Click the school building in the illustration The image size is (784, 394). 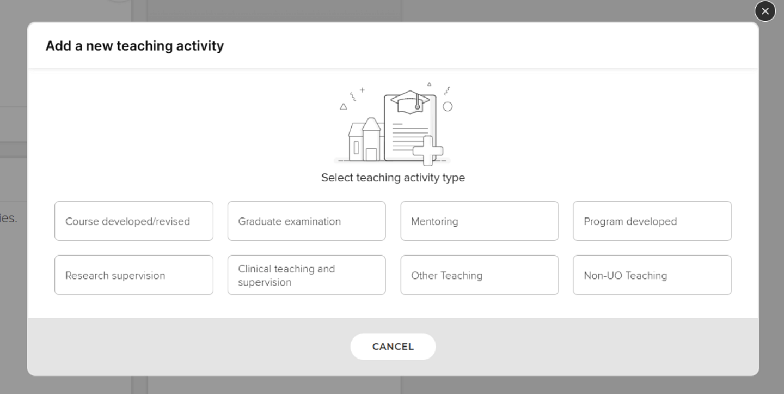click(364, 141)
